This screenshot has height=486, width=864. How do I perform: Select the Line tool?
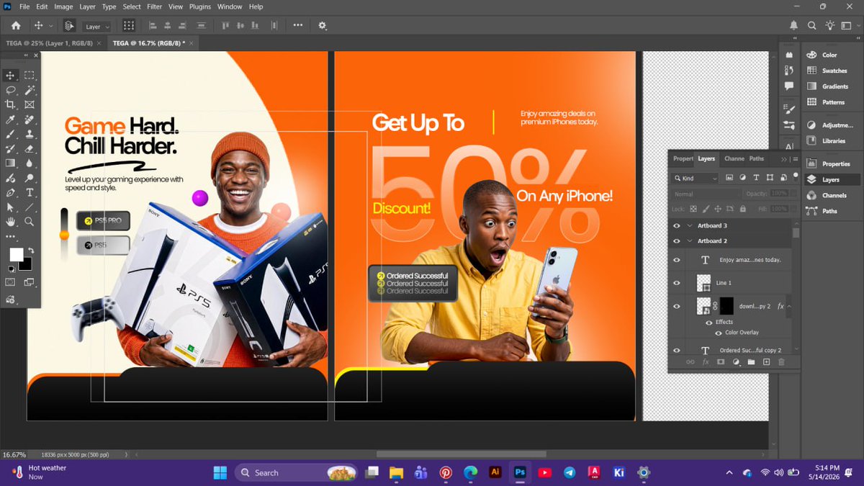(30, 207)
